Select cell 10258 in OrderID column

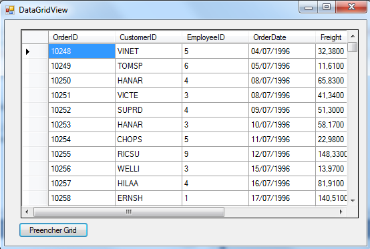81,198
